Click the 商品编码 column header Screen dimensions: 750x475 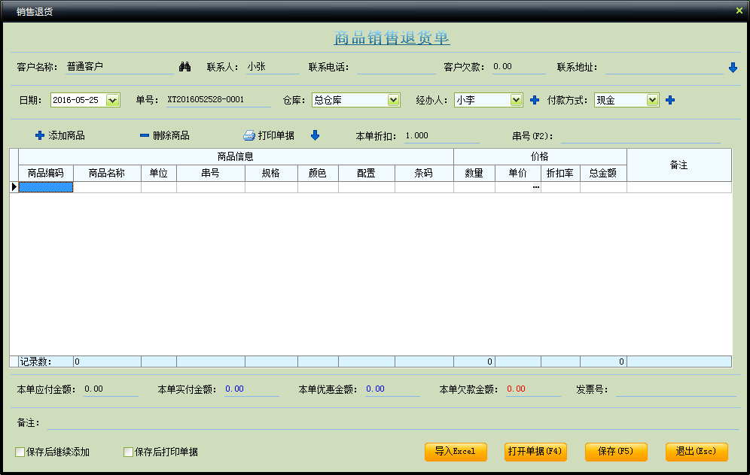pyautogui.click(x=46, y=173)
